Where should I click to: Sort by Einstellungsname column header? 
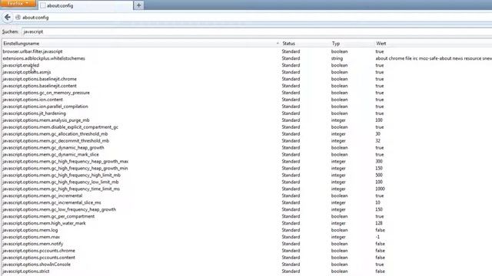pos(141,44)
